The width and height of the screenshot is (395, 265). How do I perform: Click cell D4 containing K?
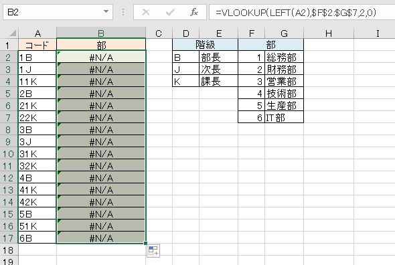point(186,81)
